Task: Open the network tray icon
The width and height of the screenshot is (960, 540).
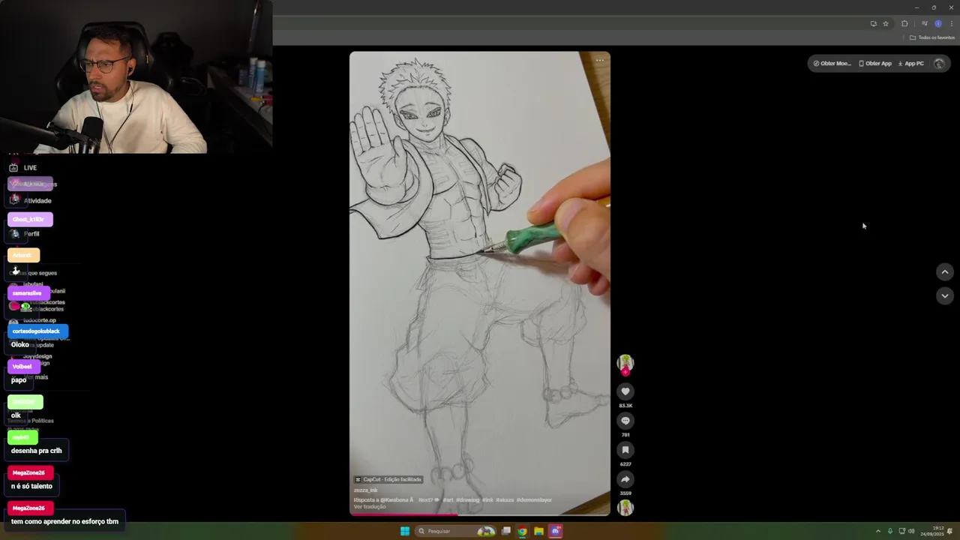Action: pos(902,531)
